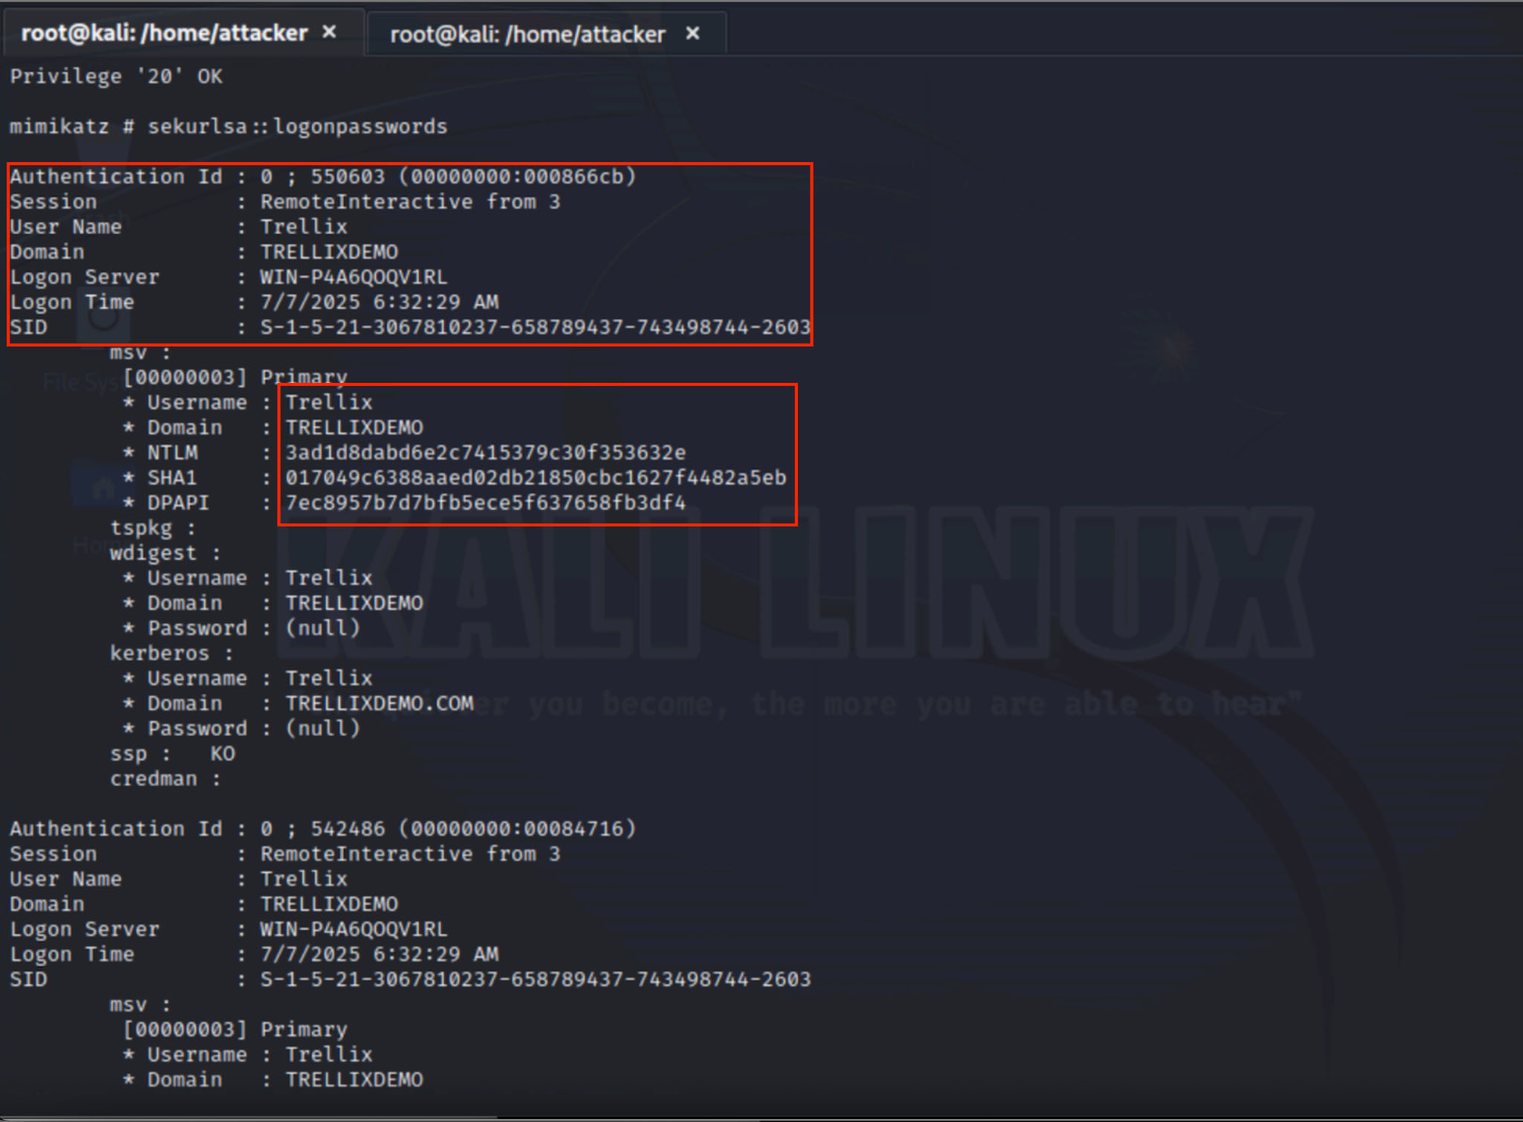
Task: Click the NTLM hash value
Action: tap(485, 452)
